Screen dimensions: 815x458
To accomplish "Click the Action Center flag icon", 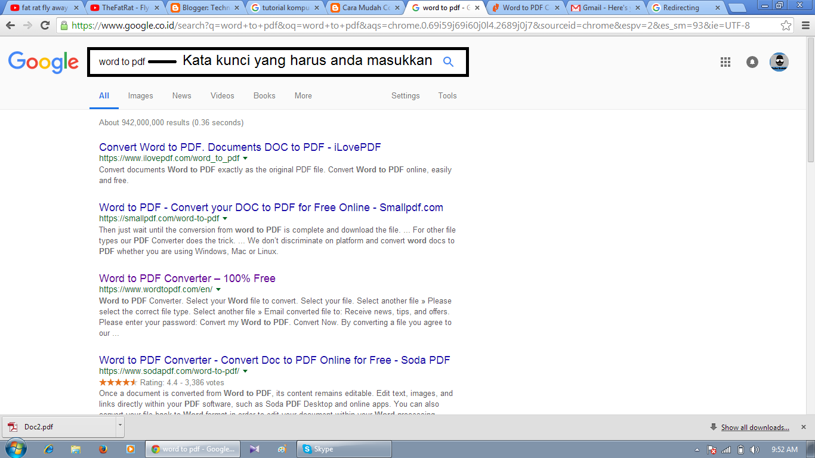I will [x=712, y=450].
